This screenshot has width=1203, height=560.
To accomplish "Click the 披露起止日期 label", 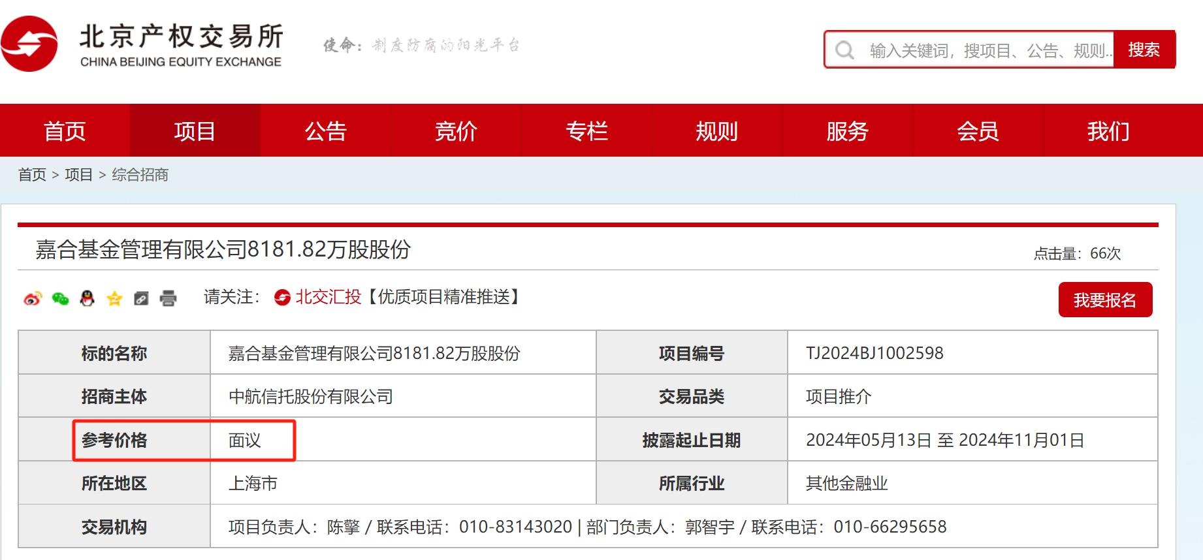I will point(692,440).
